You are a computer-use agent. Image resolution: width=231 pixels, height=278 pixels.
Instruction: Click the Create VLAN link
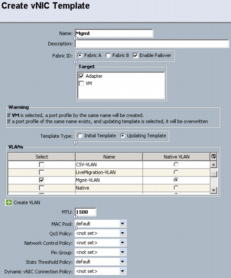[27, 202]
